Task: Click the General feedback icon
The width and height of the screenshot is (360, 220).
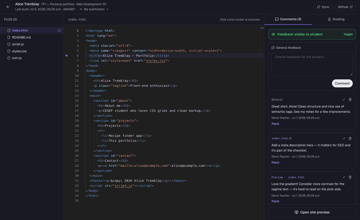Action: (273, 48)
